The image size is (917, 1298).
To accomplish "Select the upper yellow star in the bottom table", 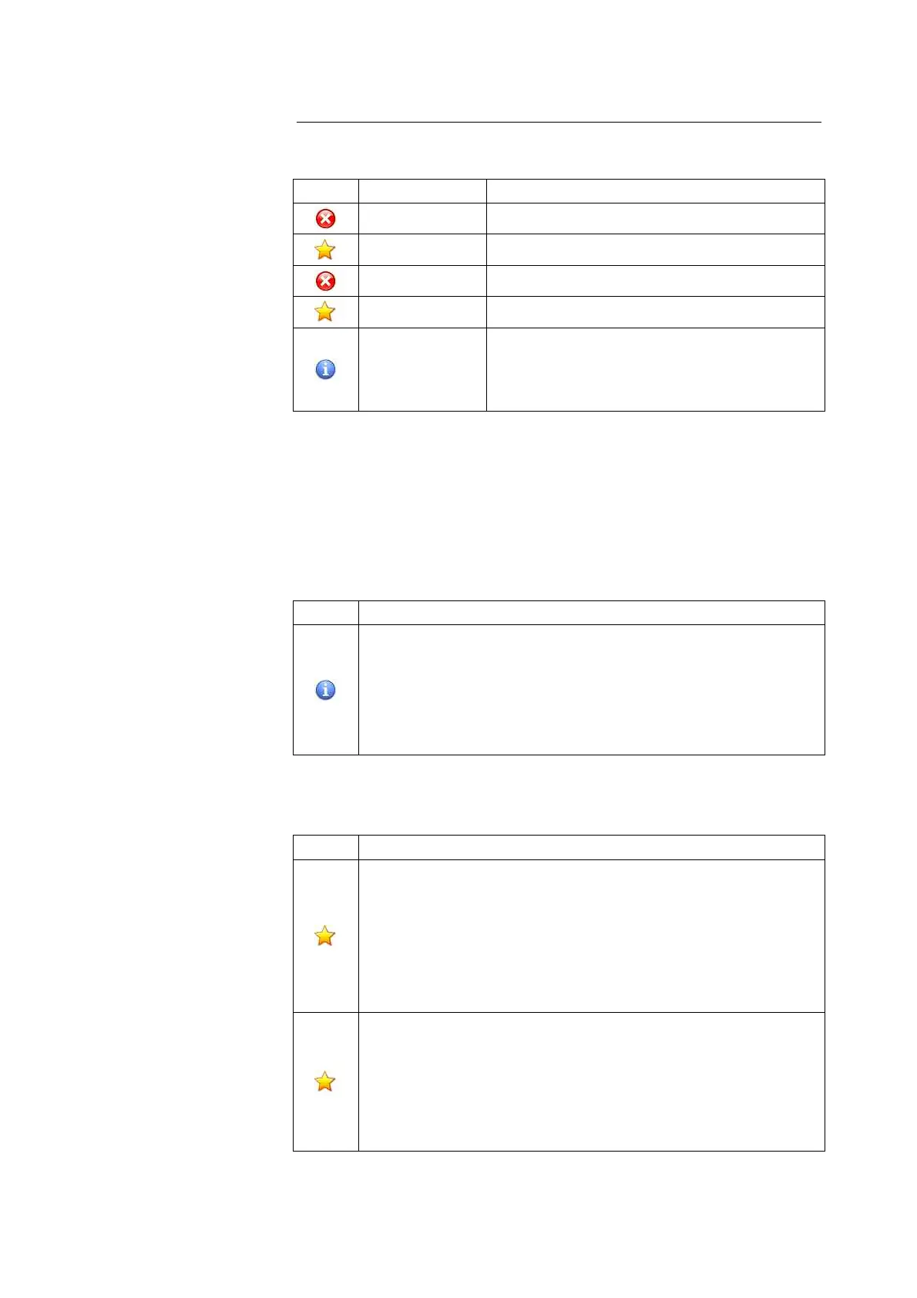I will [x=325, y=936].
